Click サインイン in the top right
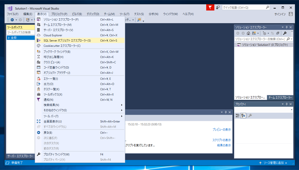 [x=280, y=14]
